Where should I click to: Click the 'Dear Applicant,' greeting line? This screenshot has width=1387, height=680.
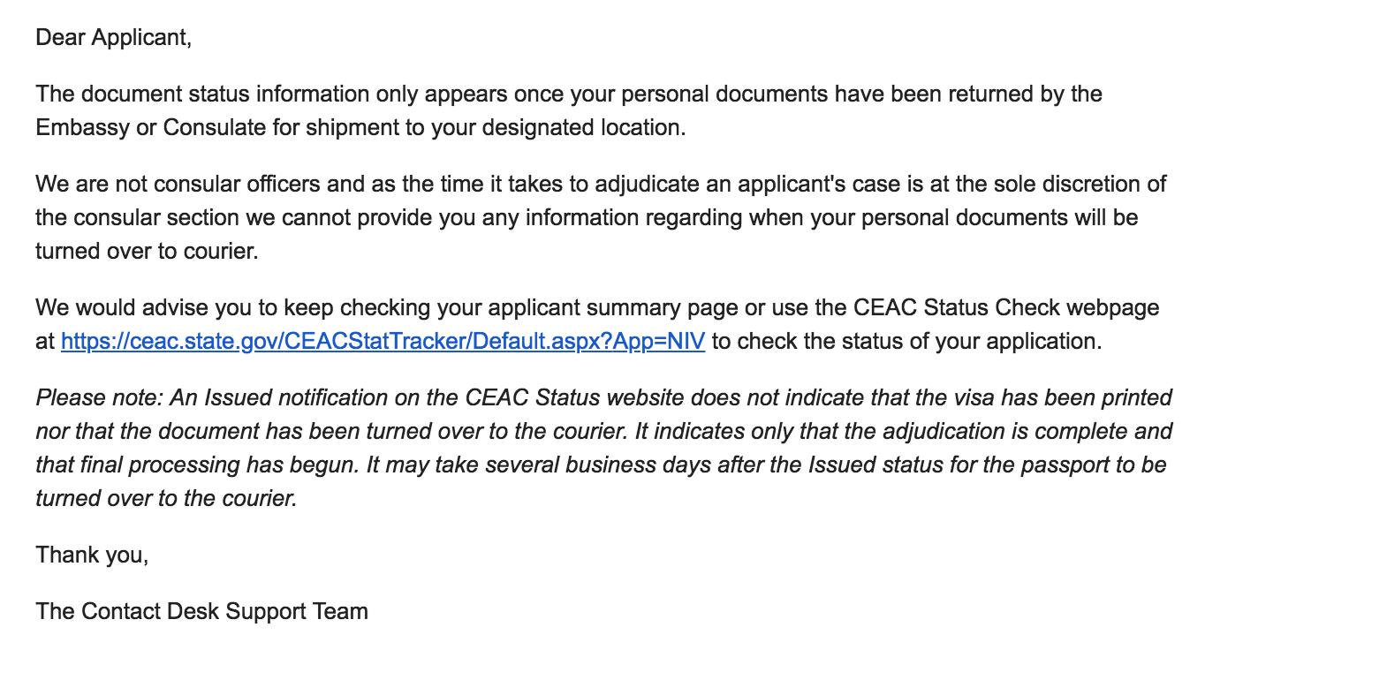click(113, 37)
